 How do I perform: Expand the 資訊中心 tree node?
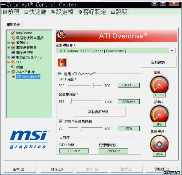coord(9,43)
